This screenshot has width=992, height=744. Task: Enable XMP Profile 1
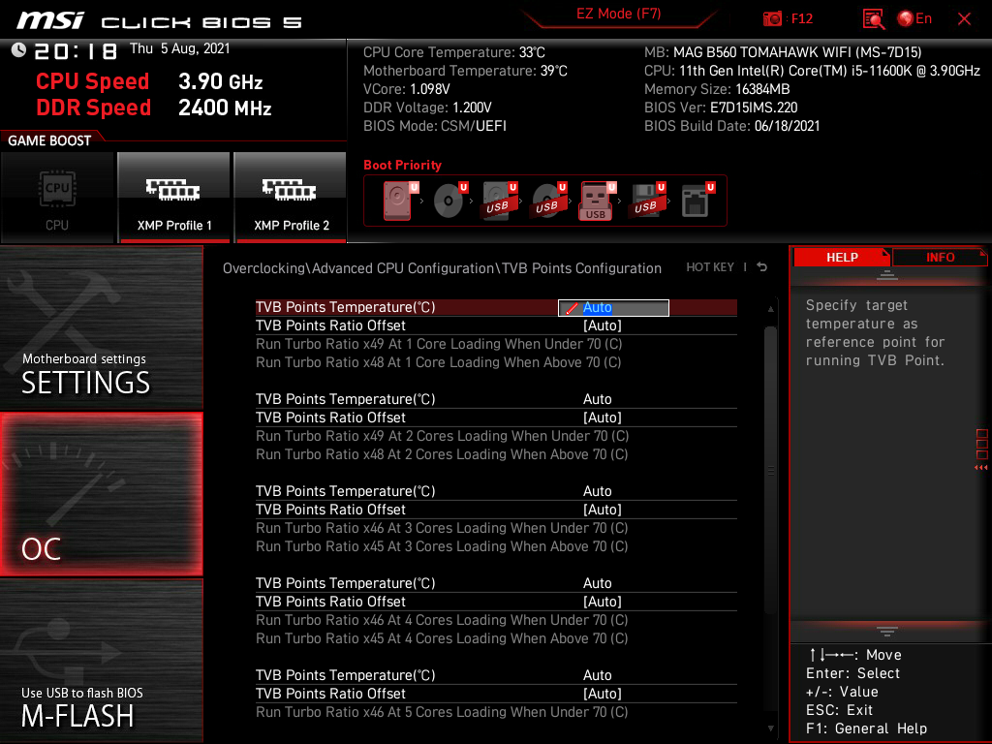(174, 198)
